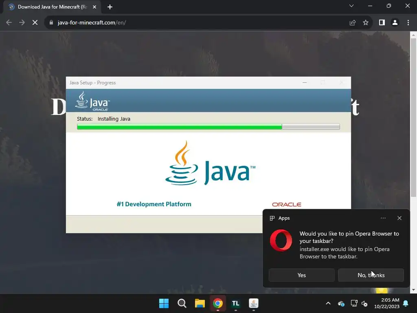The image size is (417, 313).
Task: Click the Java installer taskbar icon
Action: pyautogui.click(x=253, y=303)
